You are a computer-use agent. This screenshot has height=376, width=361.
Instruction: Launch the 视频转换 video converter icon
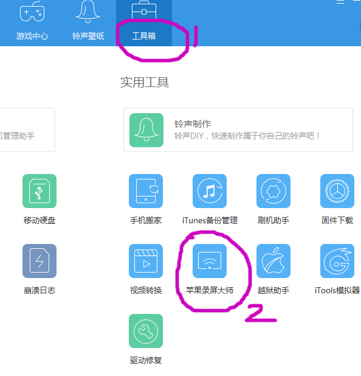click(146, 261)
